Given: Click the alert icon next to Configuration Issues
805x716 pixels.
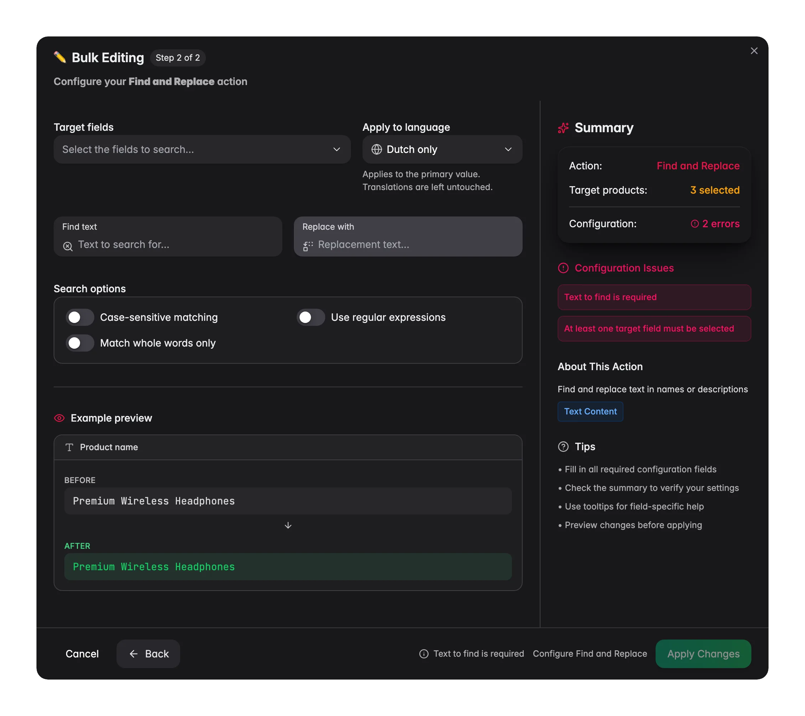Looking at the screenshot, I should tap(563, 268).
